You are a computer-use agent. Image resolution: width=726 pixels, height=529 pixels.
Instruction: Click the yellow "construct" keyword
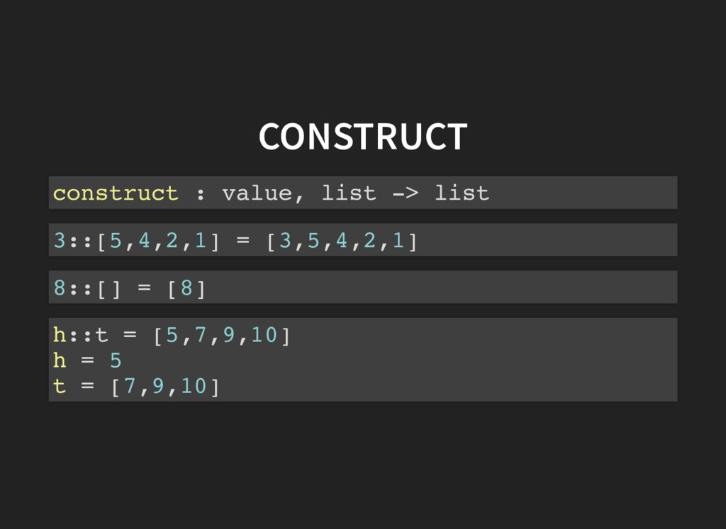pyautogui.click(x=116, y=193)
